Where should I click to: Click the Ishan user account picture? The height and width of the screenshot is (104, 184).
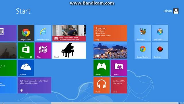click(x=176, y=11)
